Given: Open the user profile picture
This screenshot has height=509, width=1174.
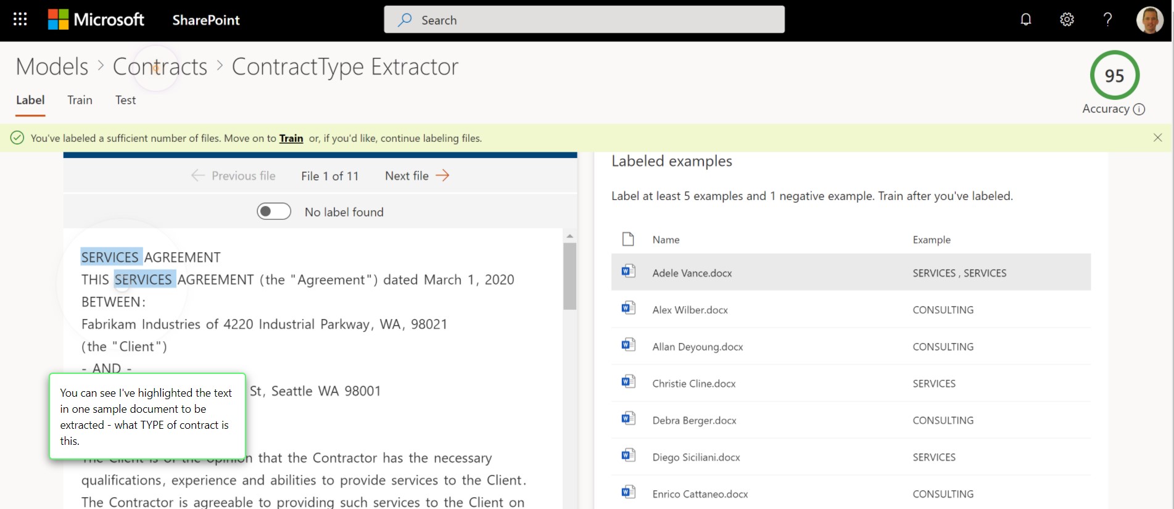Looking at the screenshot, I should click(1149, 20).
